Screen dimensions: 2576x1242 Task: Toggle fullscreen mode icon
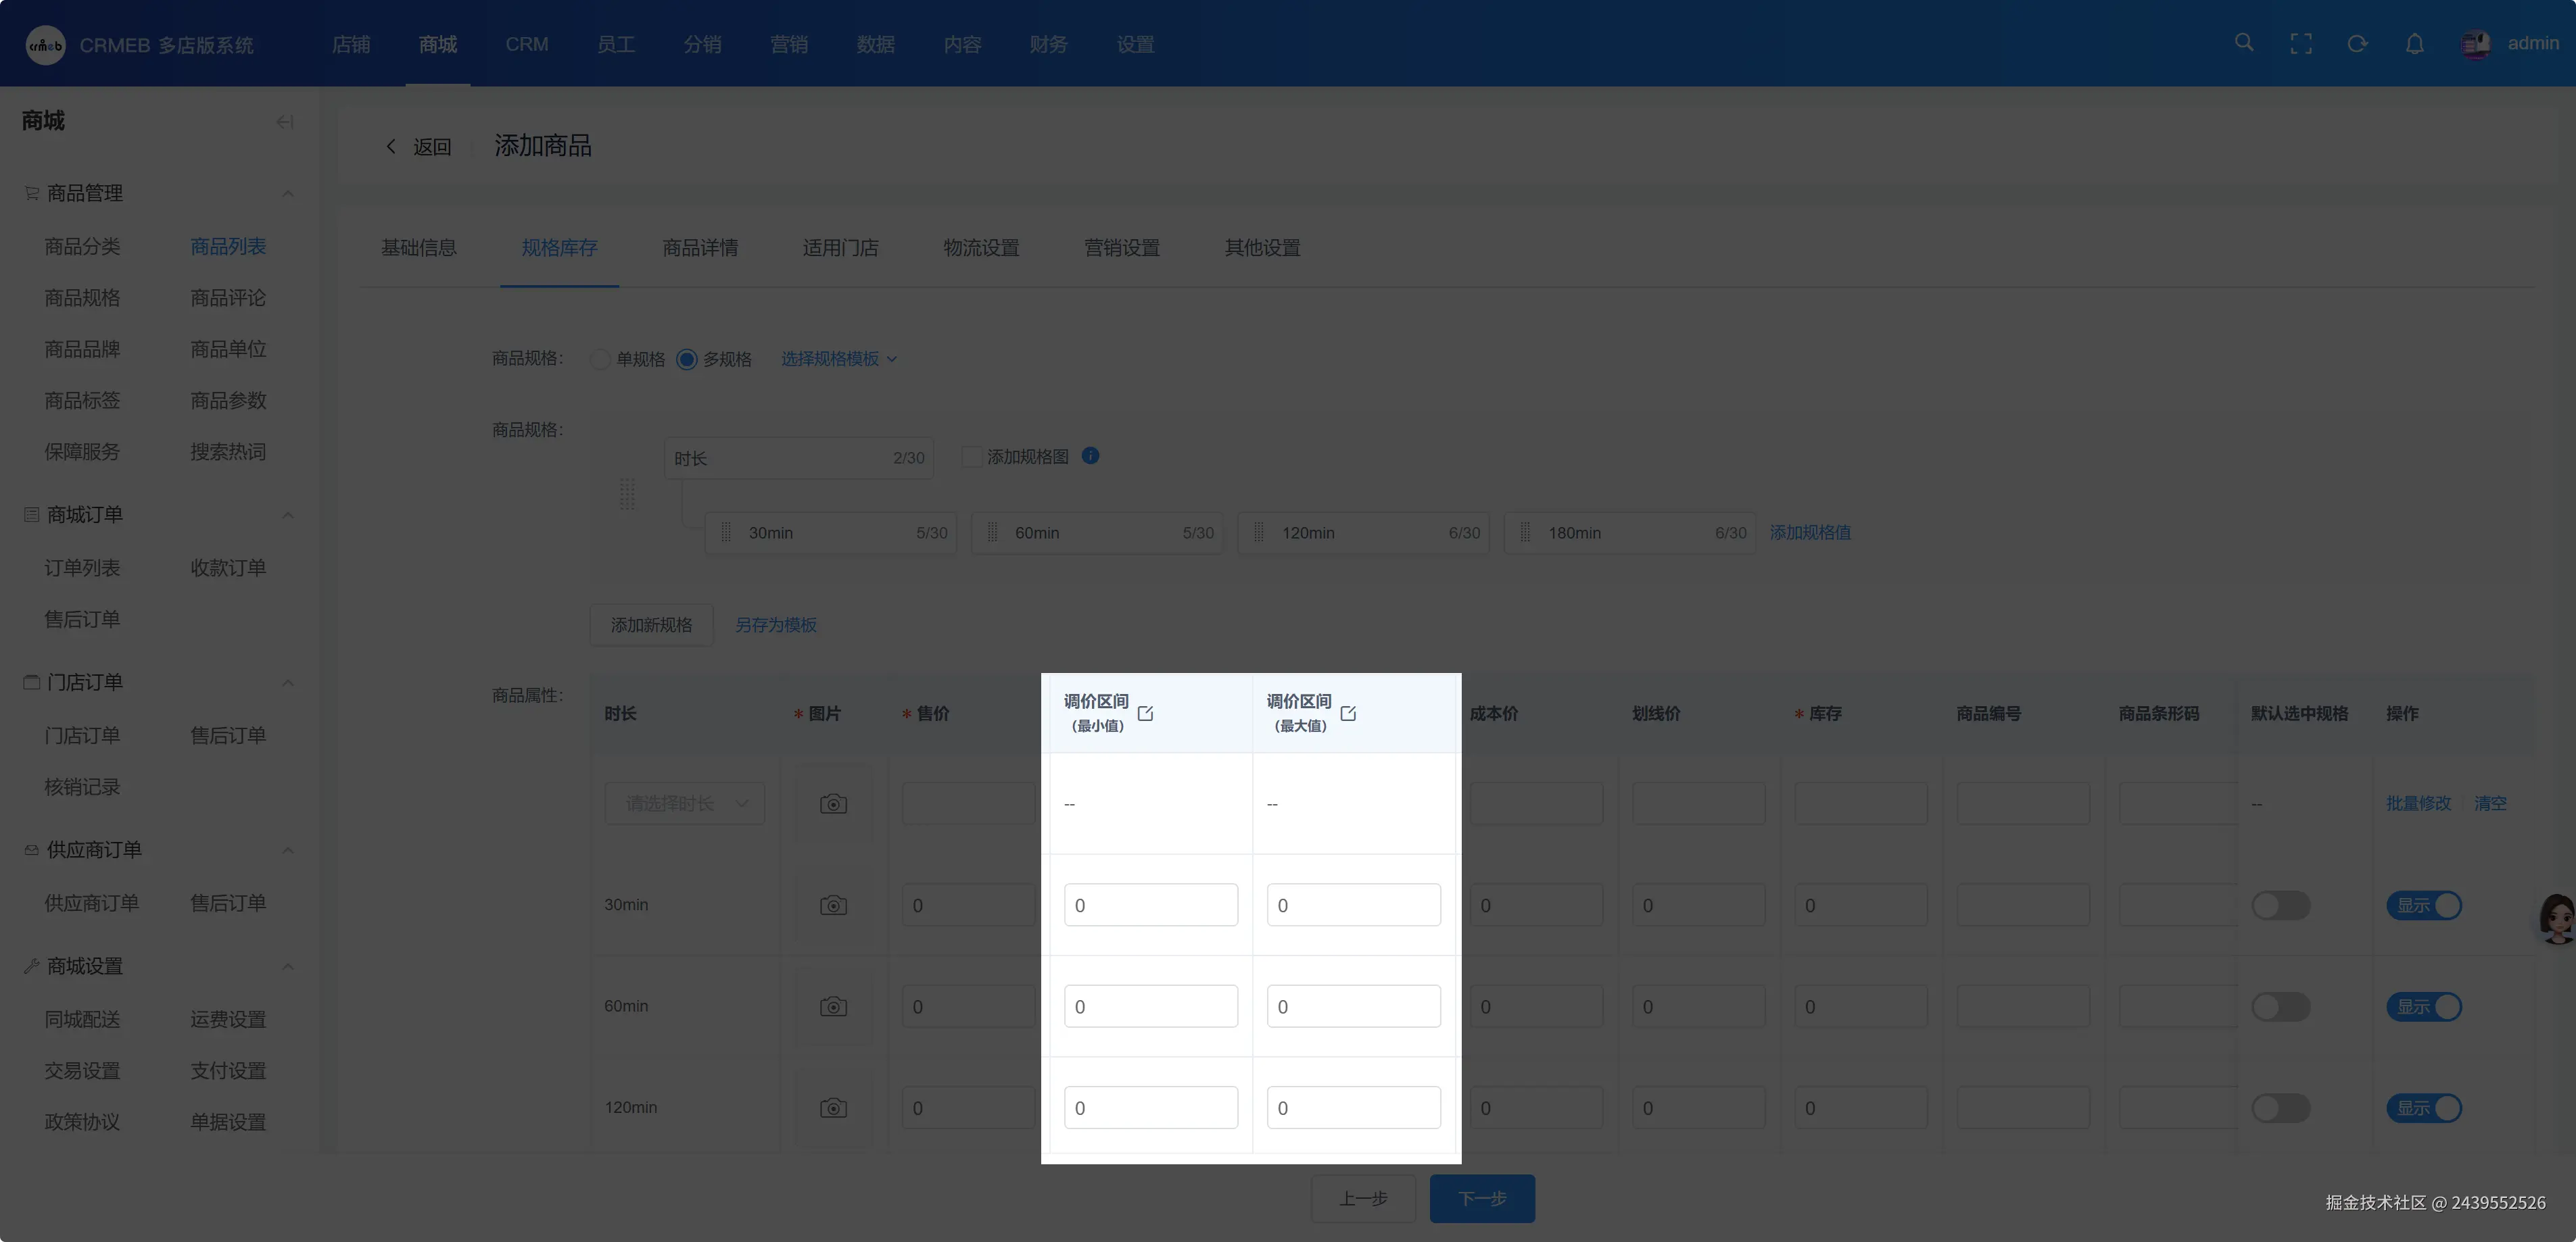pyautogui.click(x=2301, y=44)
